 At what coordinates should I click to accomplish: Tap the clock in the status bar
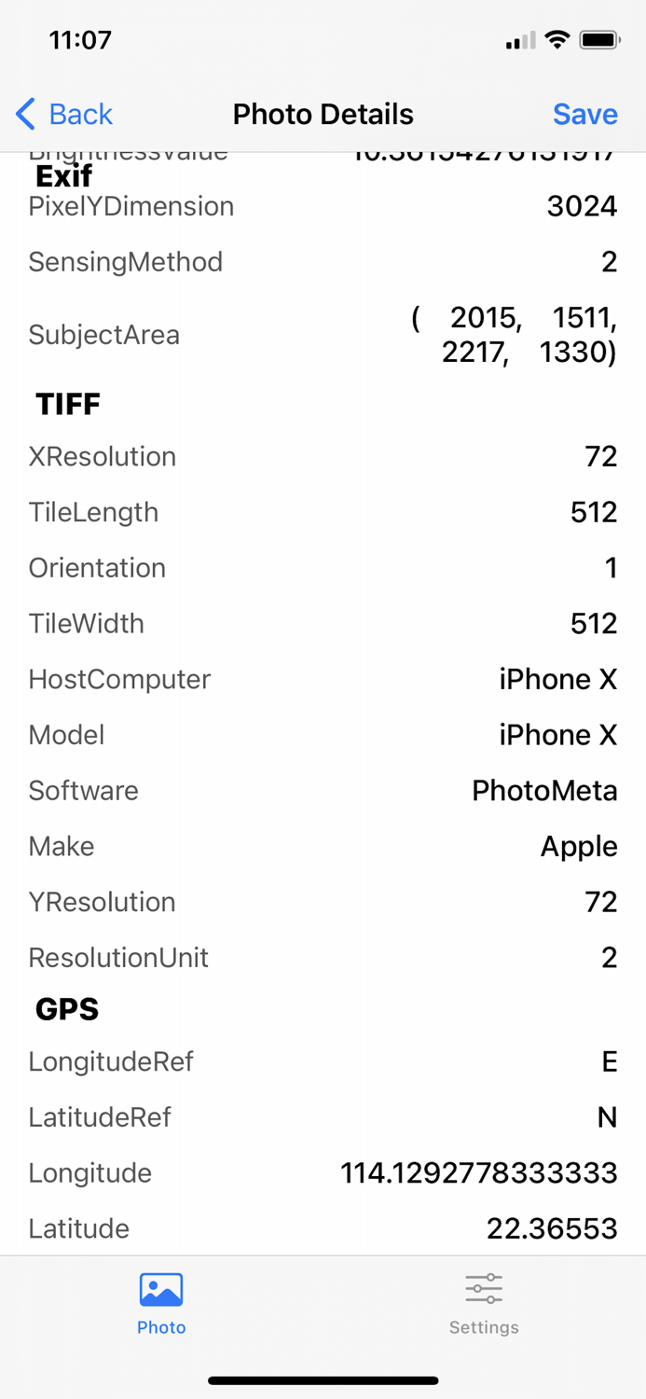pos(80,39)
